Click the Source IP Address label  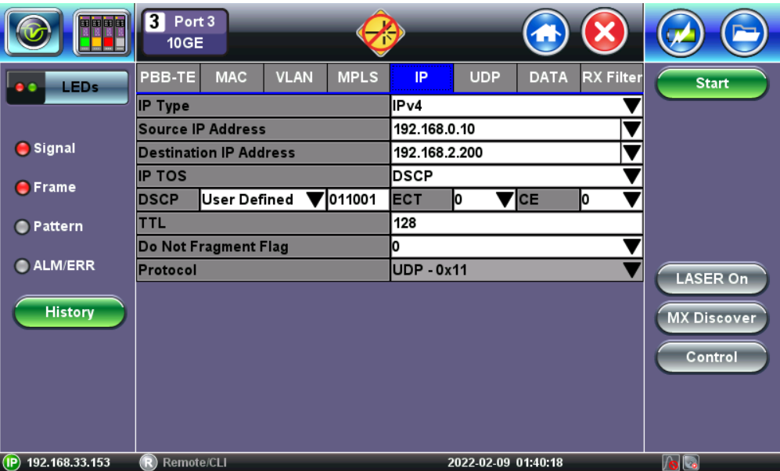coord(263,129)
